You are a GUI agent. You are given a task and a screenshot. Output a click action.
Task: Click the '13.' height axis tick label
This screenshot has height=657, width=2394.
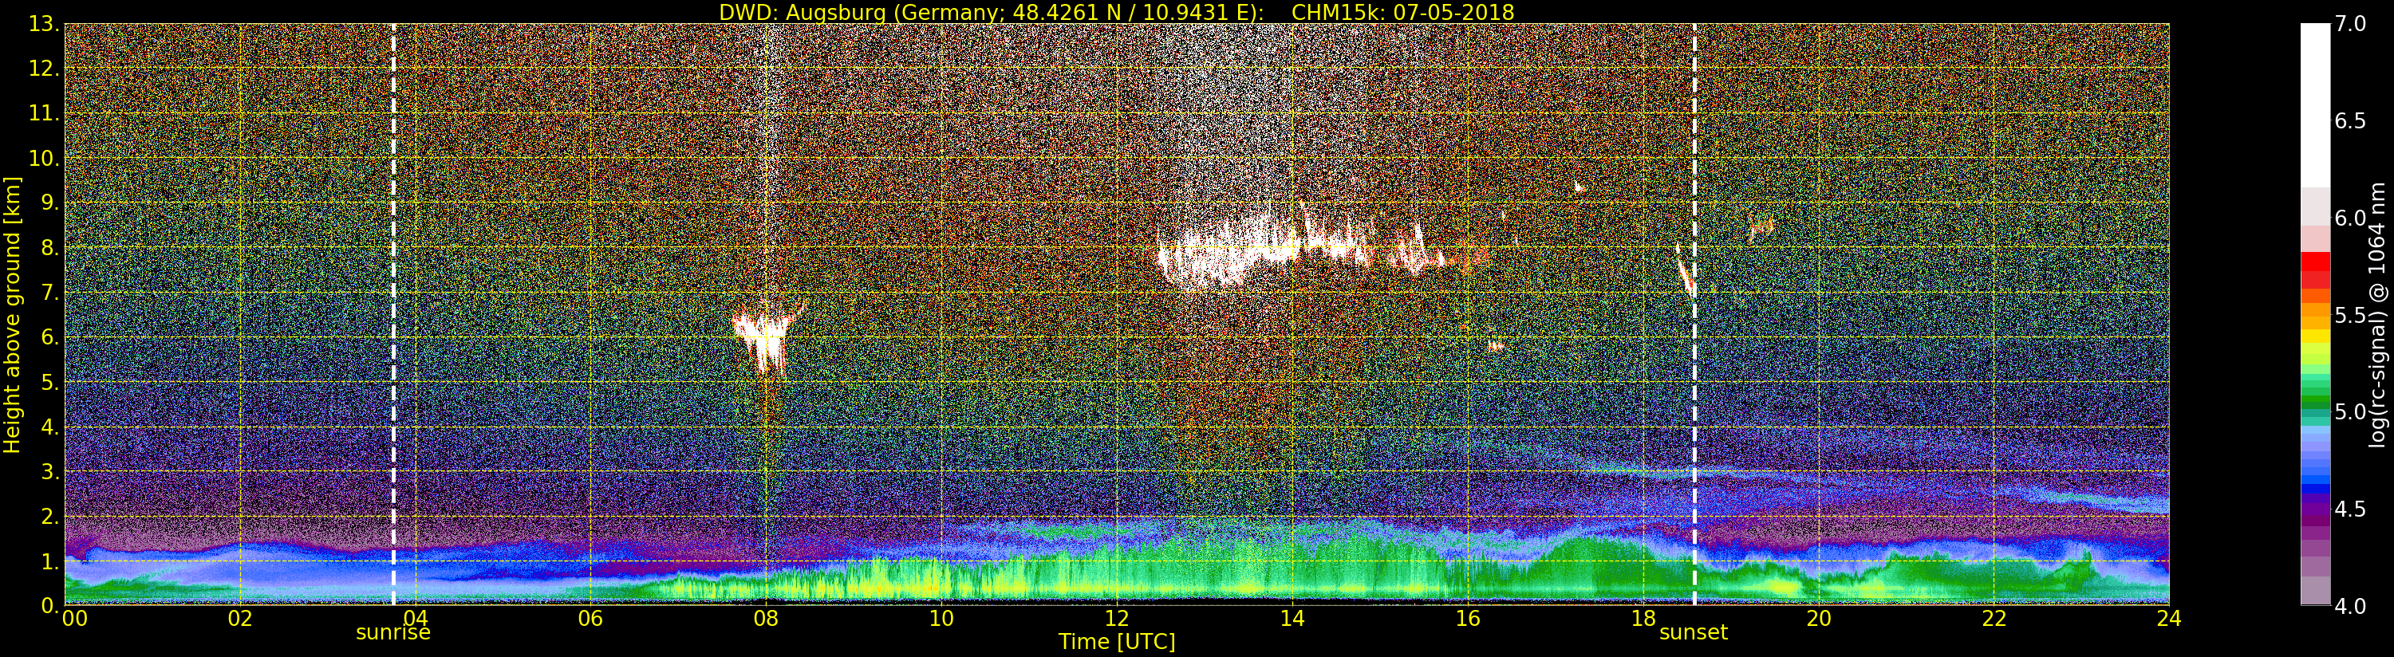[x=45, y=24]
